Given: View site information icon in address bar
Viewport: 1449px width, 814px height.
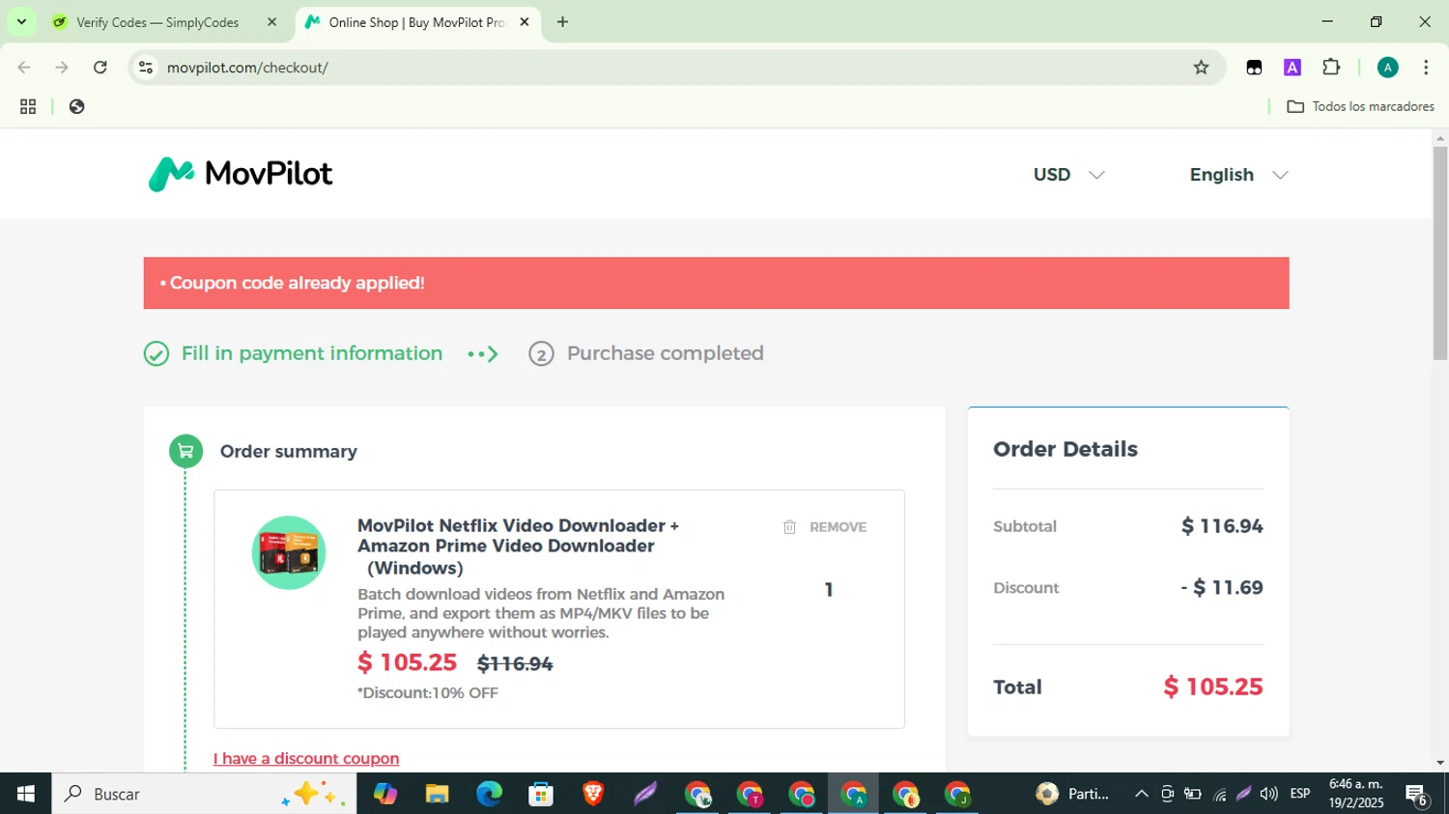Looking at the screenshot, I should (146, 68).
